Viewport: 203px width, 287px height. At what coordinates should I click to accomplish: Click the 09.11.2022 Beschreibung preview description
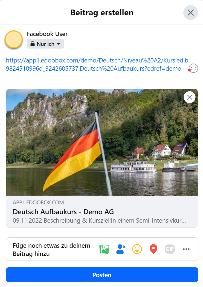(x=99, y=220)
